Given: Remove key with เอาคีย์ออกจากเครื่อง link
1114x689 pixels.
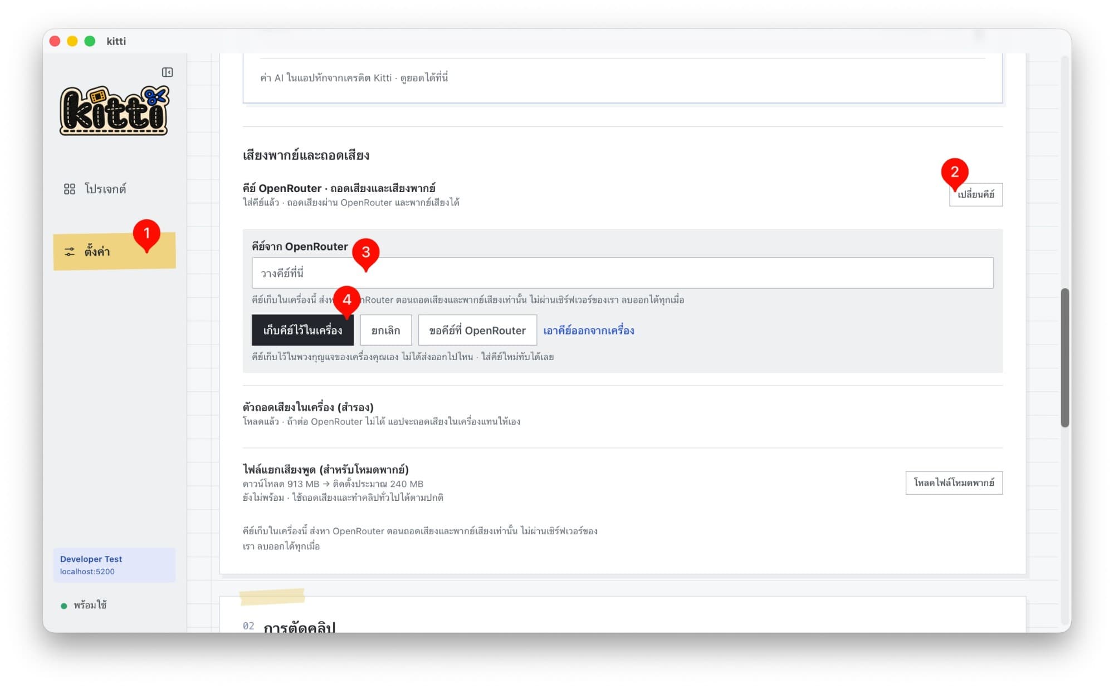Looking at the screenshot, I should coord(589,331).
